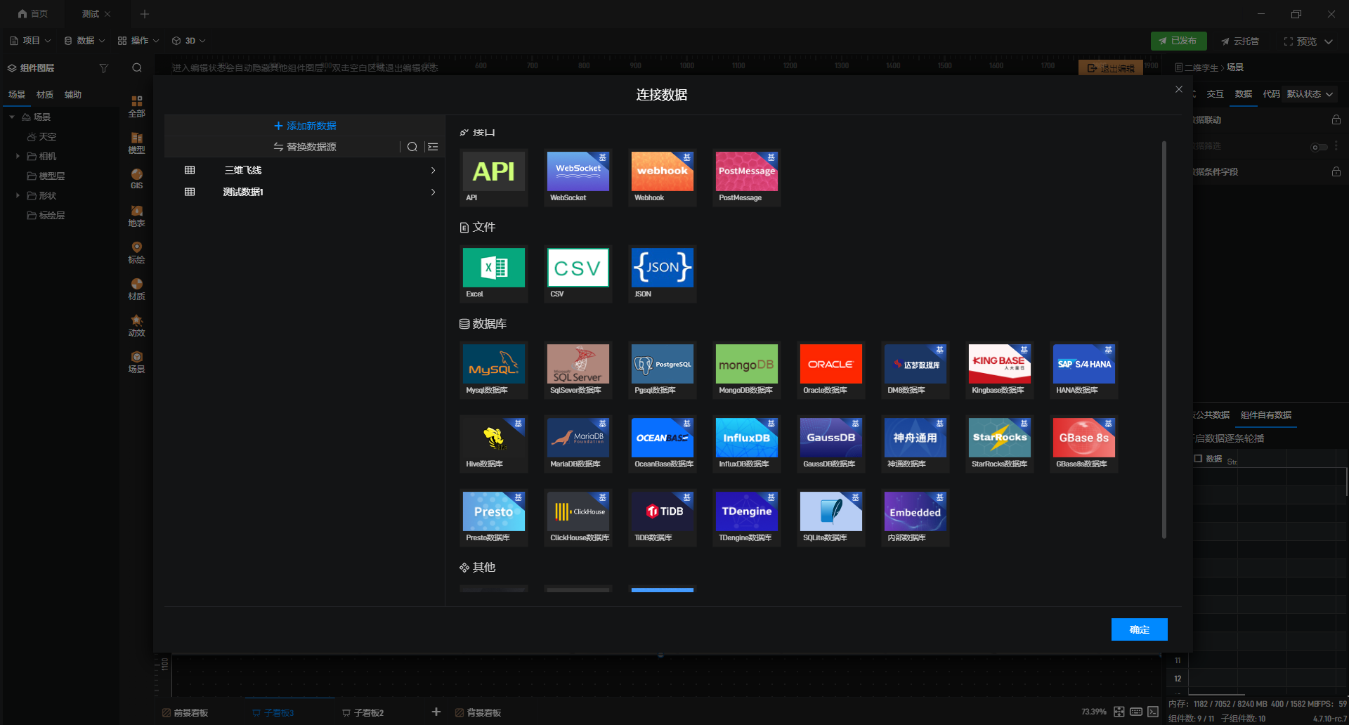Search the data source list
Screen dimensions: 1349x725
pyautogui.click(x=412, y=147)
